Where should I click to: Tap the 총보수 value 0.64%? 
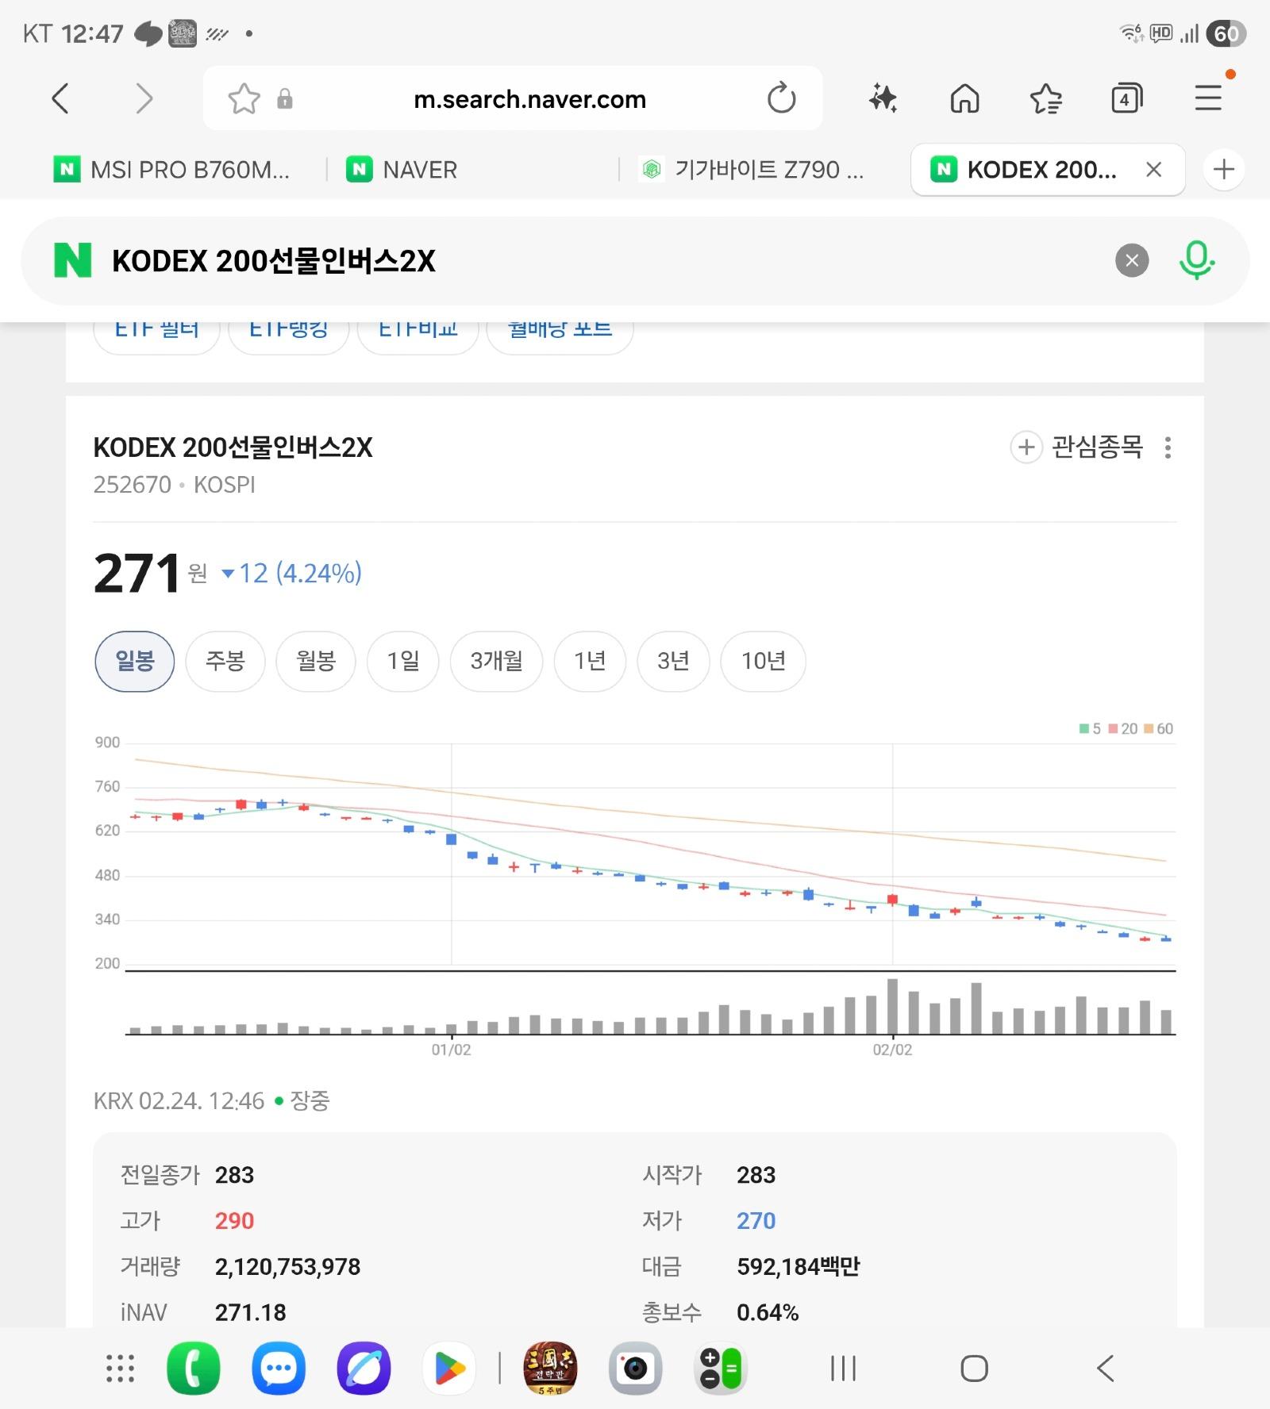pyautogui.click(x=768, y=1312)
